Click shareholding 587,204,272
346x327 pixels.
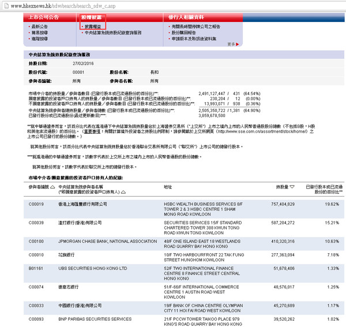click(283, 223)
